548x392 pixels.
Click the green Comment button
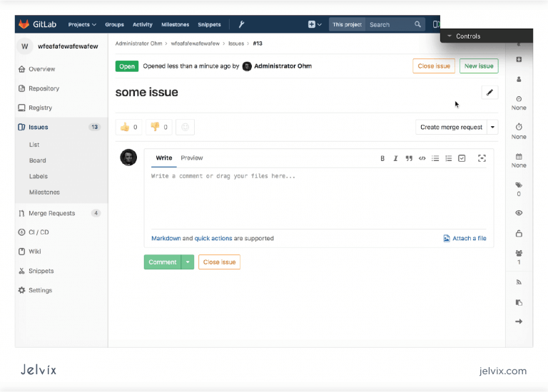tap(163, 262)
